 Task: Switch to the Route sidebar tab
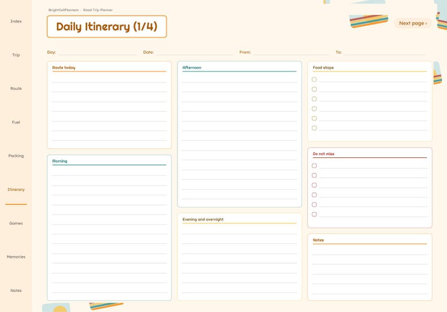click(16, 88)
